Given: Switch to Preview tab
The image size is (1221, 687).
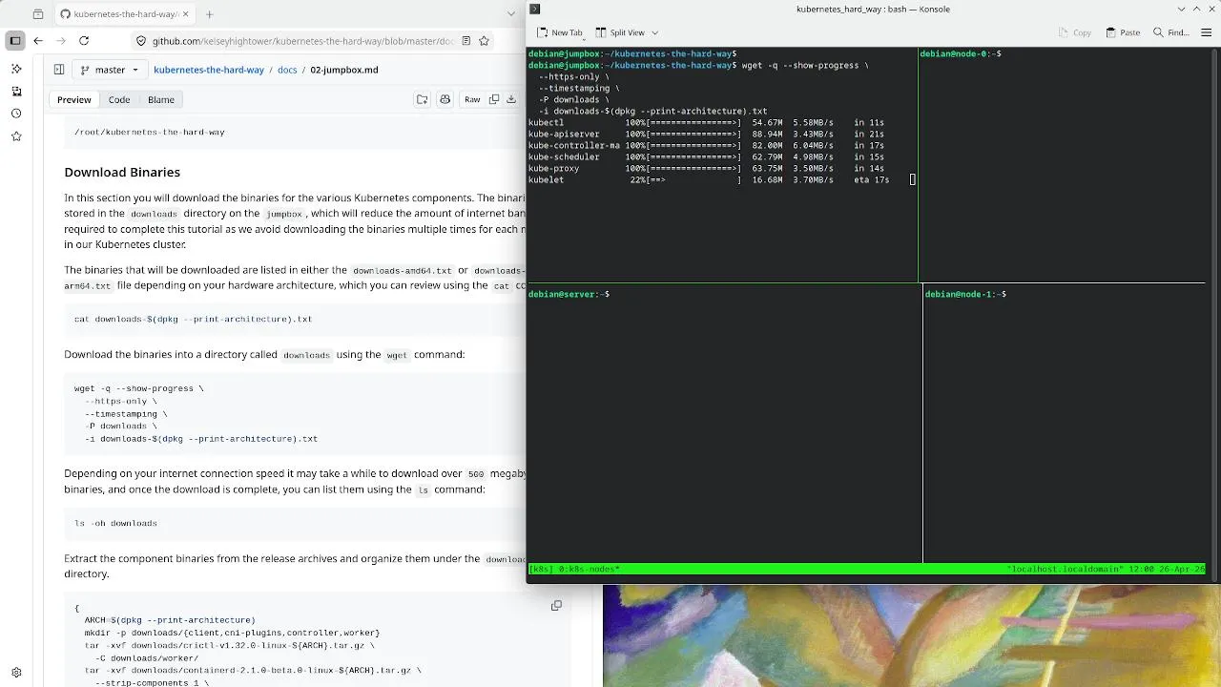Looking at the screenshot, I should coord(74,99).
